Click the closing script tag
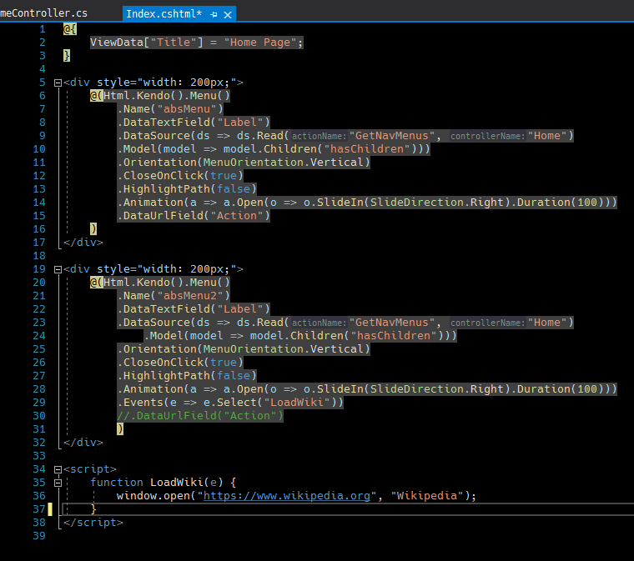The width and height of the screenshot is (634, 561). (93, 523)
